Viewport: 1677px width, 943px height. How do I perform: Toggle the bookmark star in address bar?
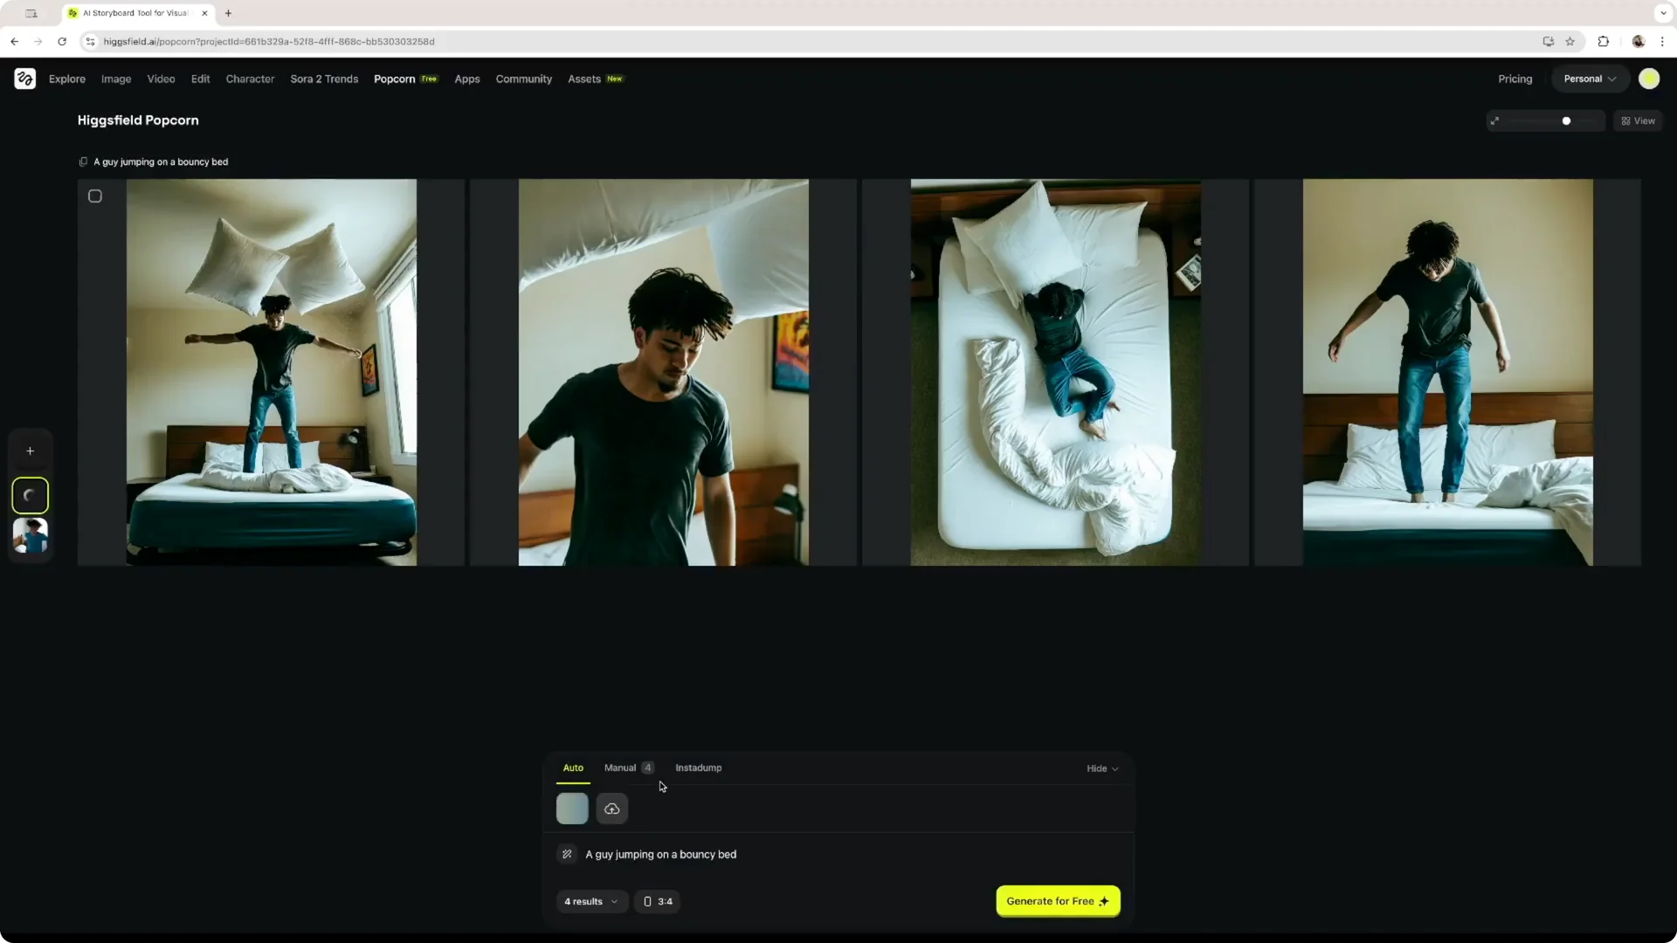coord(1570,41)
